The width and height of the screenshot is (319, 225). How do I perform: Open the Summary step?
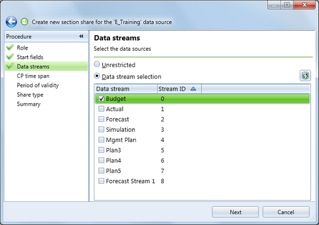coord(29,104)
